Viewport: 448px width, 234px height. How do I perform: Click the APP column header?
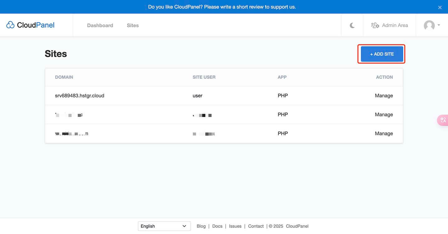(x=282, y=77)
